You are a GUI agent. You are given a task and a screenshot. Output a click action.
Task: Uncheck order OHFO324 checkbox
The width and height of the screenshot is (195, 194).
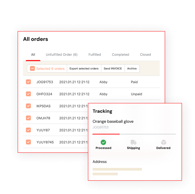click(28, 94)
